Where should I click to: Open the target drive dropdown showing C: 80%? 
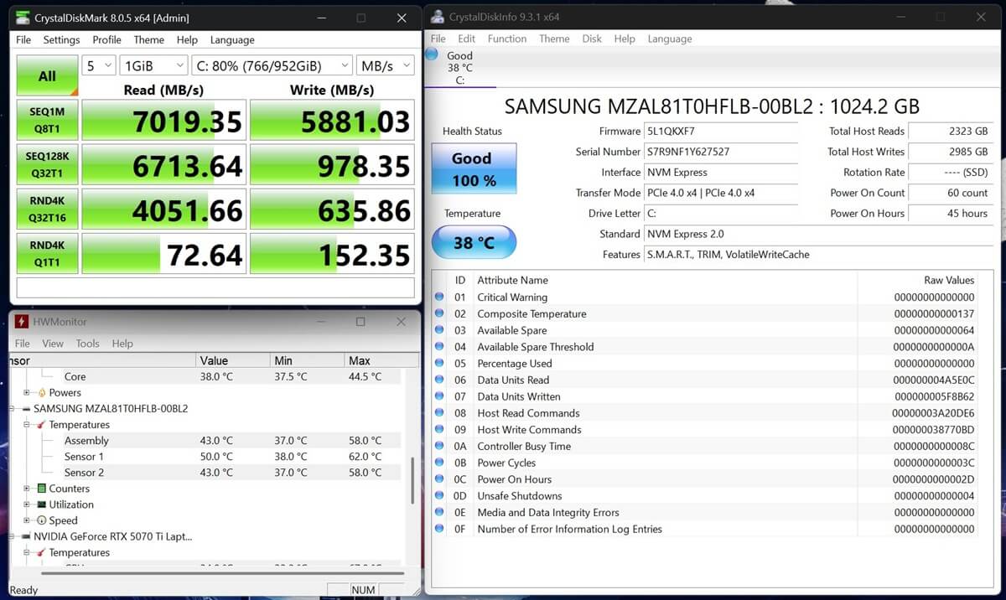point(272,65)
